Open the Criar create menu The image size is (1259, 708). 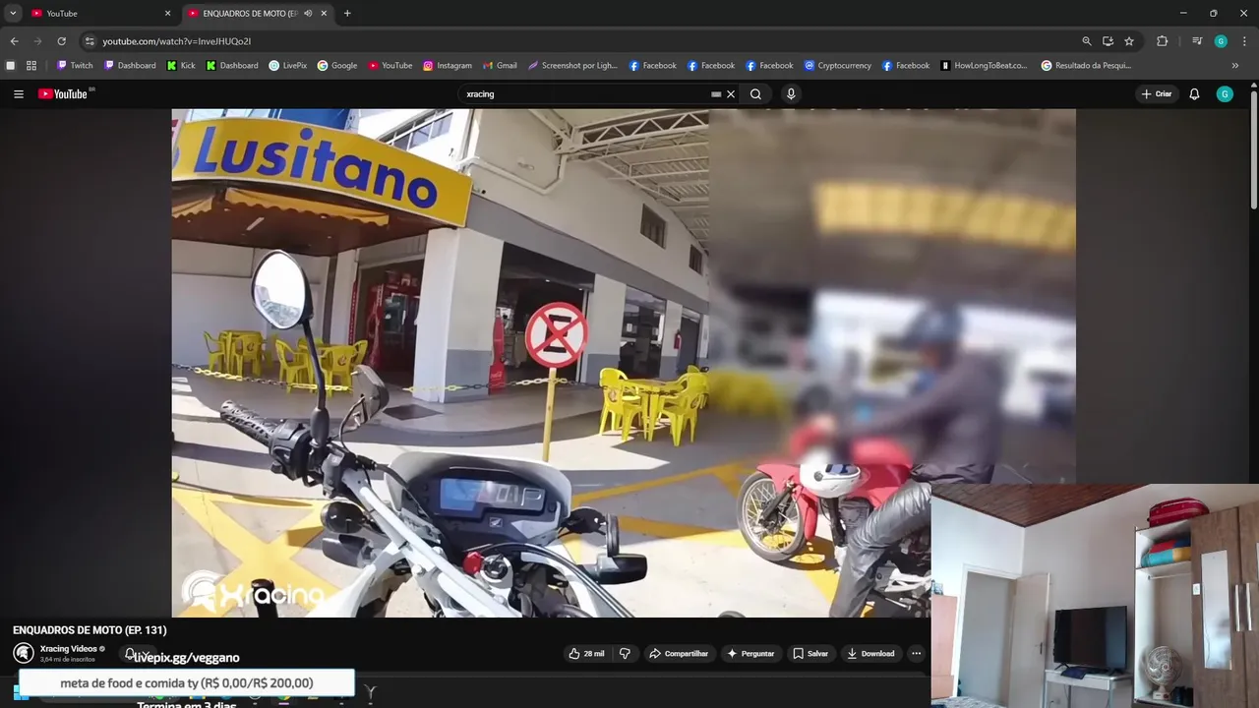pos(1157,94)
